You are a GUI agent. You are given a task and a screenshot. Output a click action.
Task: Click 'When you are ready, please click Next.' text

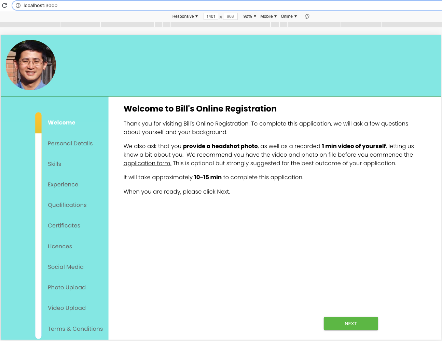tap(177, 192)
